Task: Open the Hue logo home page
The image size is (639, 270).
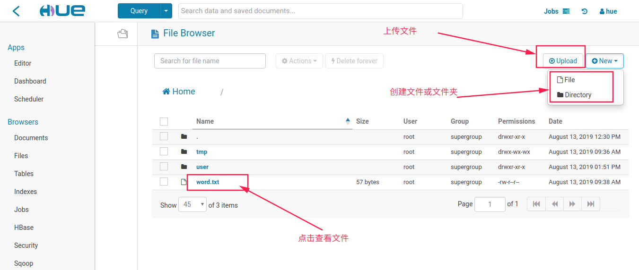Action: click(62, 11)
